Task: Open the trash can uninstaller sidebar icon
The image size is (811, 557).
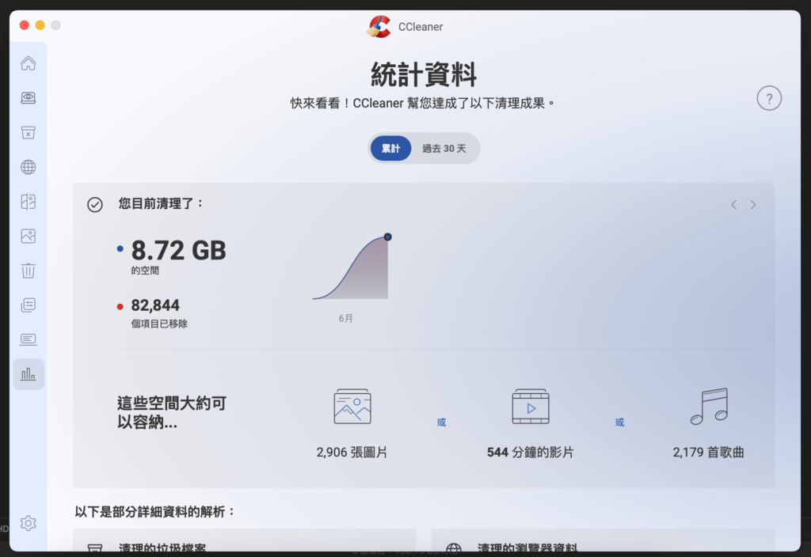Action: [28, 271]
